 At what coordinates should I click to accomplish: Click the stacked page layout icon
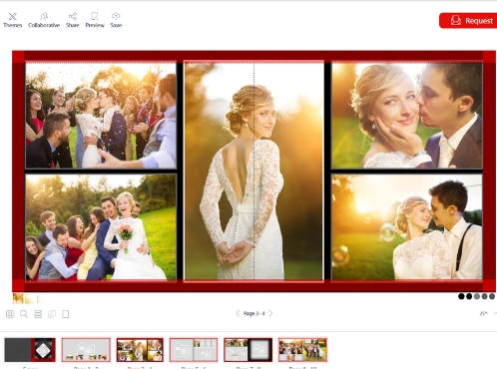coord(38,314)
